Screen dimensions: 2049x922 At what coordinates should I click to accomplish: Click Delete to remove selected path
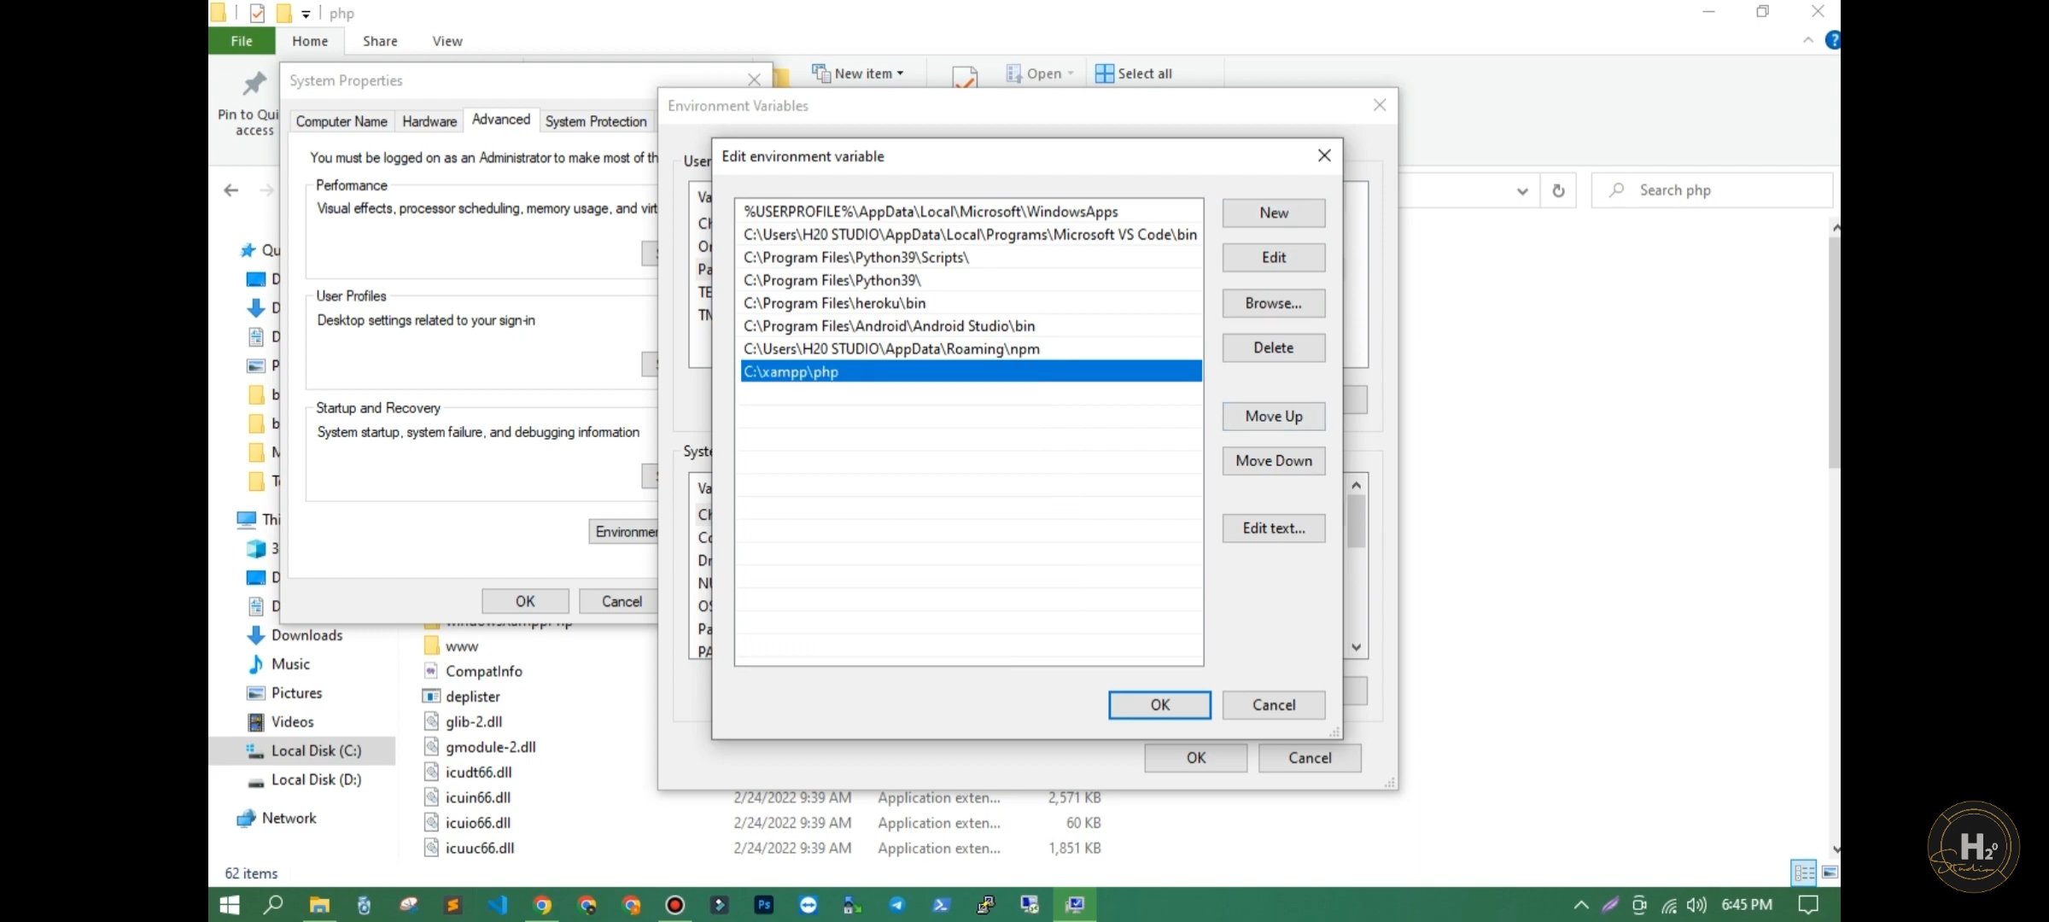(x=1274, y=347)
